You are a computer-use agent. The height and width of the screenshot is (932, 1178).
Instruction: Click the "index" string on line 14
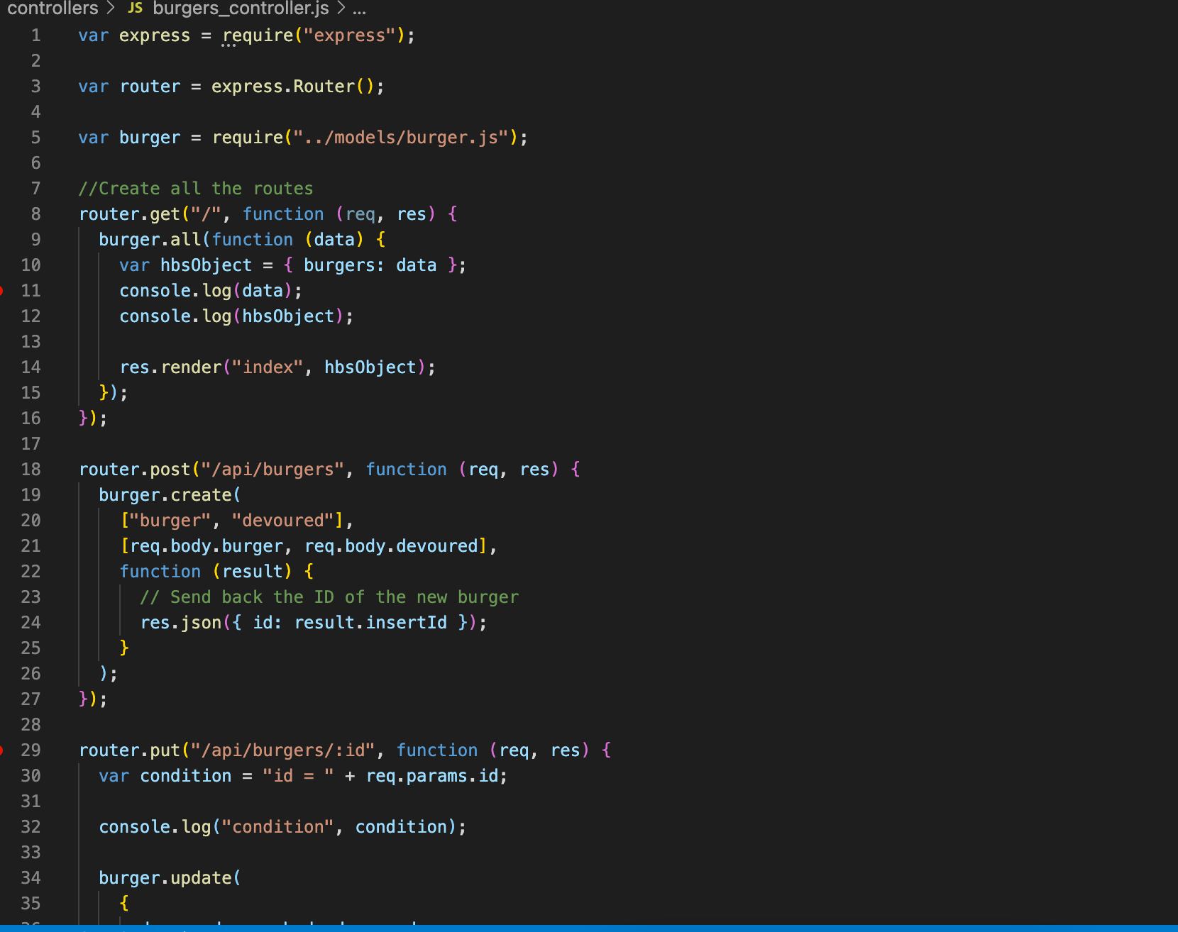268,367
